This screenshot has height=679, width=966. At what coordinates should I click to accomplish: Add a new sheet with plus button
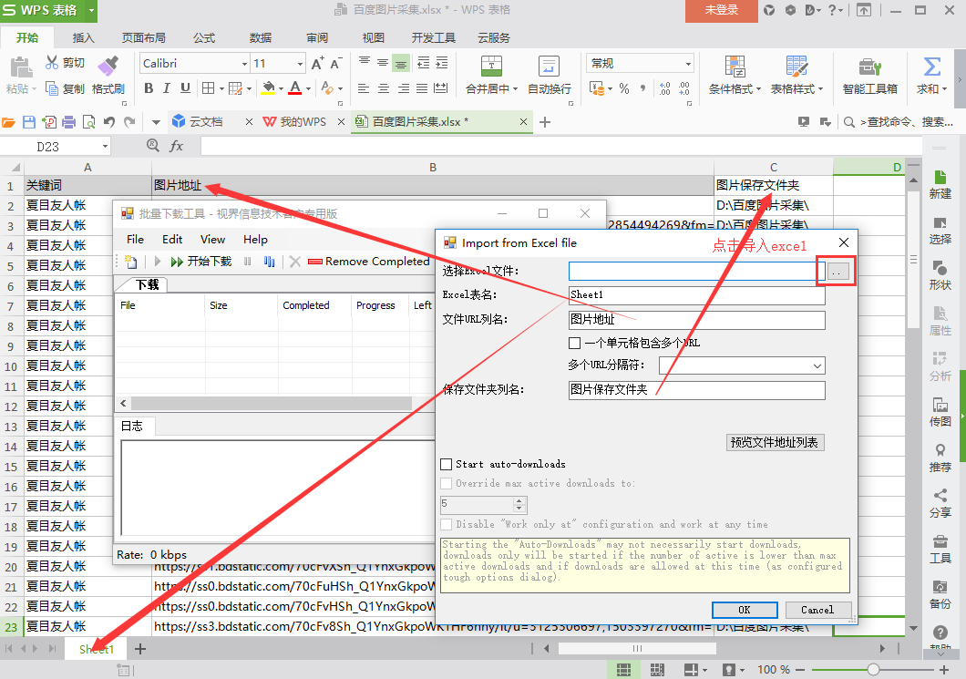[140, 649]
